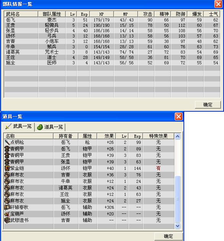
Task: Click 岳飞's 青铜甲 armor icon
Action: click(7, 149)
